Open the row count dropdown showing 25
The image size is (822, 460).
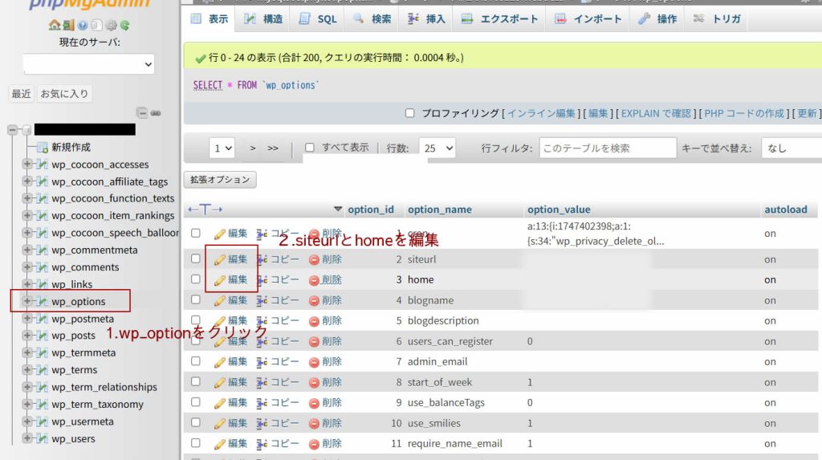(437, 149)
